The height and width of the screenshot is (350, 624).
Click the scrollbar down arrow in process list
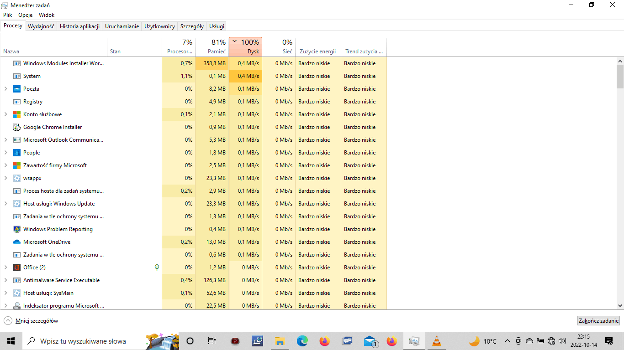coord(620,306)
